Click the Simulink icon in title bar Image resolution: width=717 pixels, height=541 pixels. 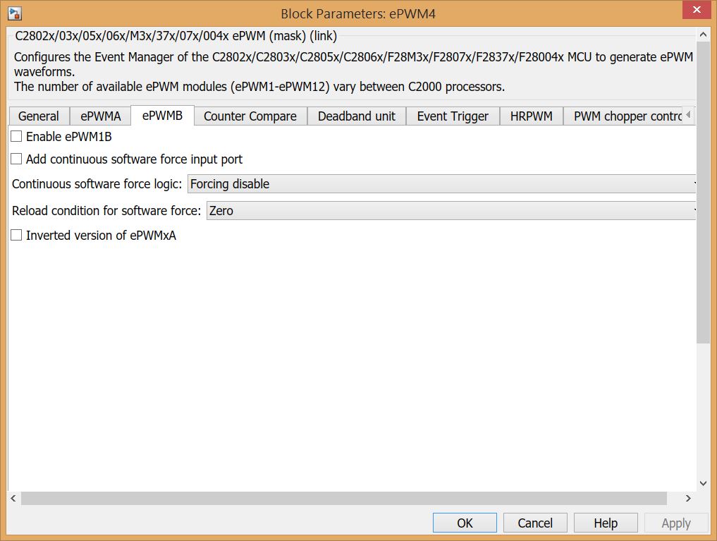[14, 13]
